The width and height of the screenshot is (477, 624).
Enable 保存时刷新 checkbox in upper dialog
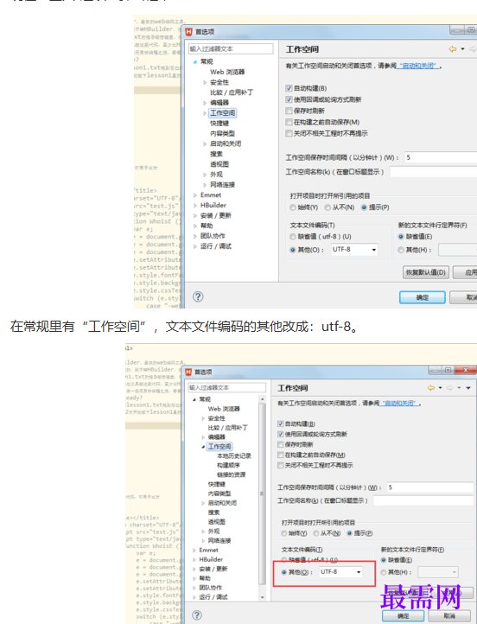[x=289, y=111]
